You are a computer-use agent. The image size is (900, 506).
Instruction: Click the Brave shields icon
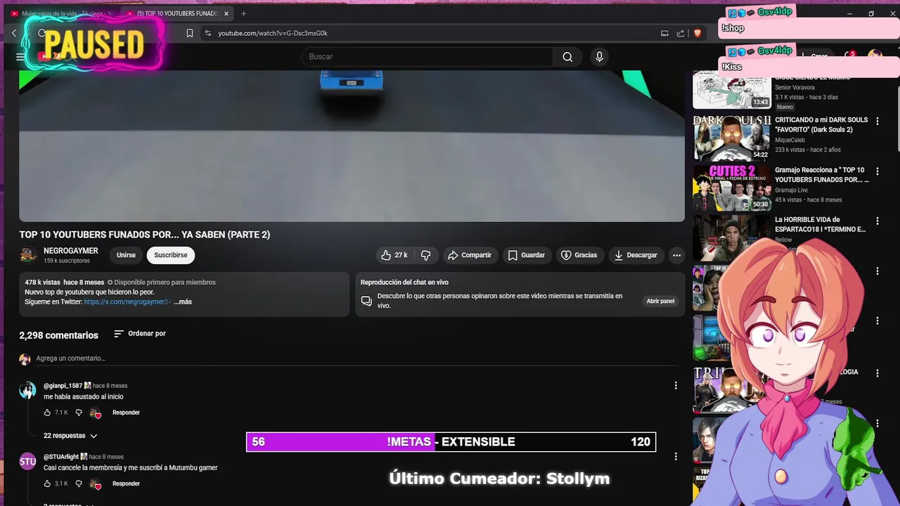(697, 33)
